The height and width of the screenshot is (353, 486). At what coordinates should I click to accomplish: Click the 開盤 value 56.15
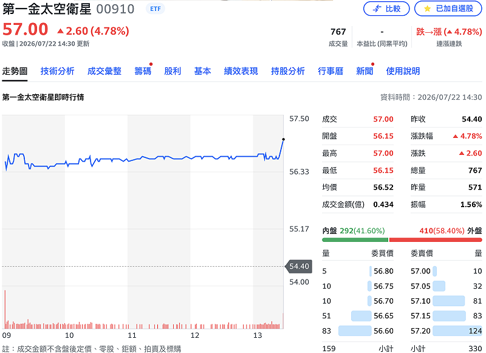[383, 136]
